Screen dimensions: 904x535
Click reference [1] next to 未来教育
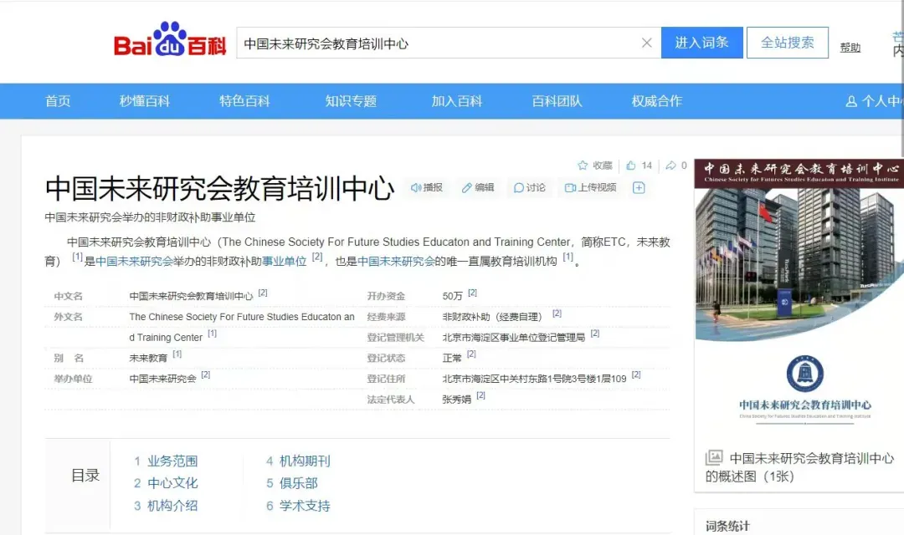(x=177, y=354)
